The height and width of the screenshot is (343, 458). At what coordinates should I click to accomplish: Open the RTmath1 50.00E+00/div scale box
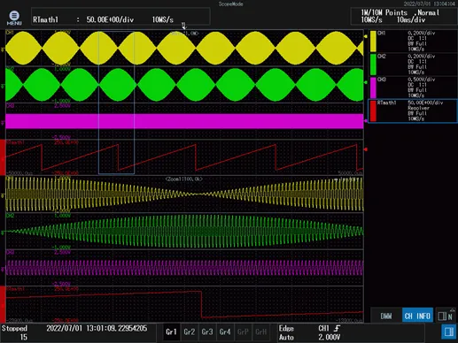click(x=120, y=17)
